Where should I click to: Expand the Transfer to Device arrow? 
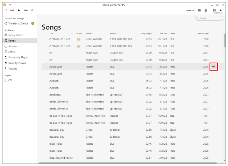(x=33, y=23)
